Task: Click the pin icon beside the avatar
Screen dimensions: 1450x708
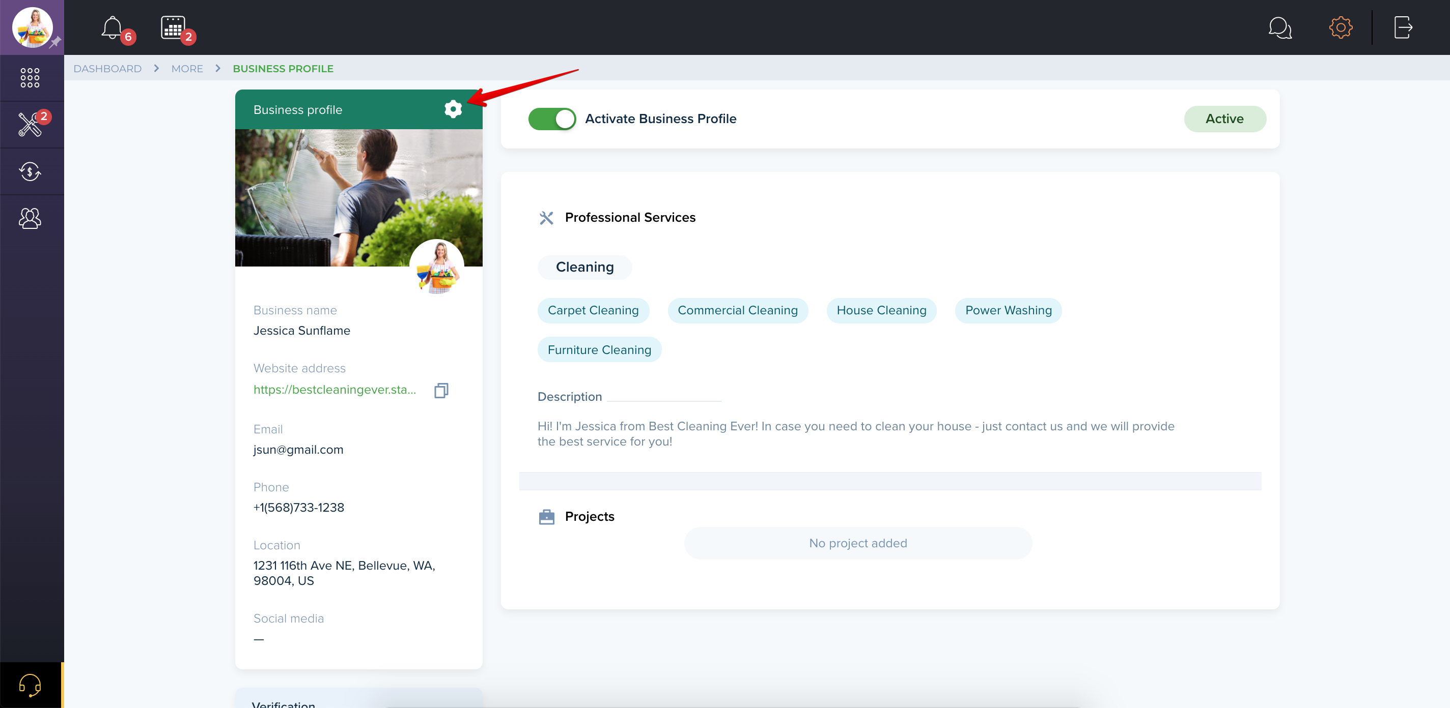Action: click(x=55, y=42)
